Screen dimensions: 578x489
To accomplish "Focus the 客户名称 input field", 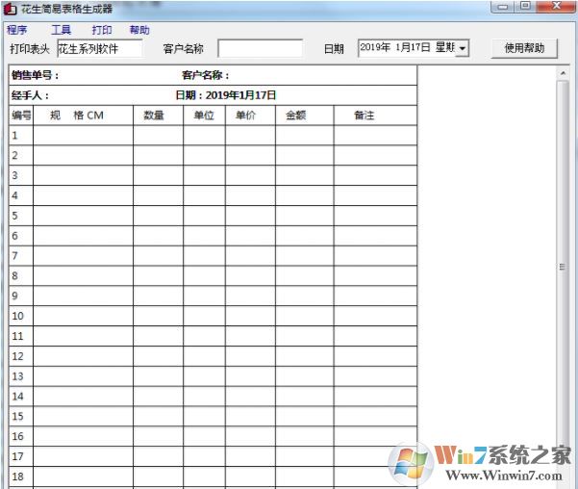I will tap(261, 48).
